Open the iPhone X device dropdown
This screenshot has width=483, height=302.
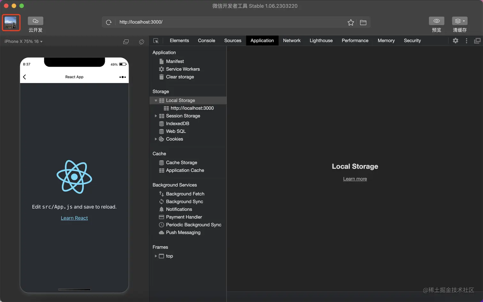click(22, 41)
